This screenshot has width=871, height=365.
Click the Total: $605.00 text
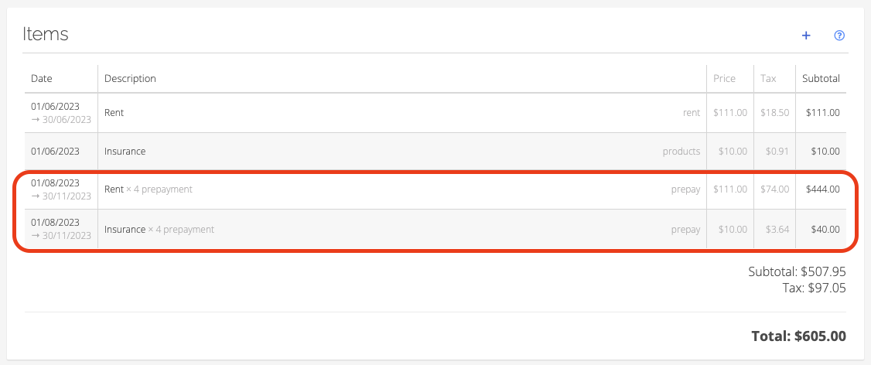799,336
